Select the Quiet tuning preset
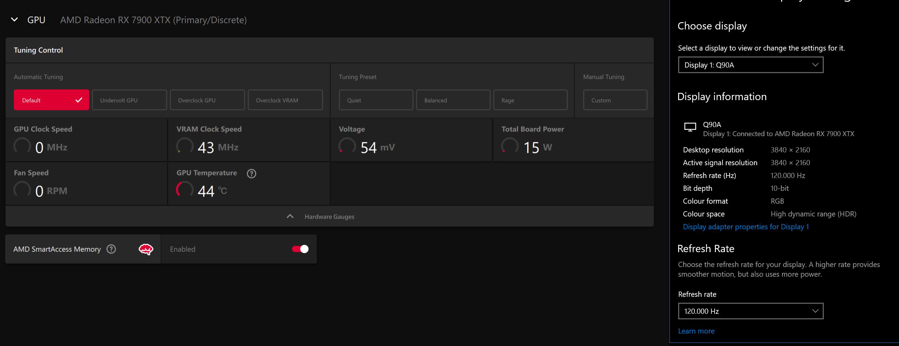Image resolution: width=899 pixels, height=346 pixels. [376, 100]
